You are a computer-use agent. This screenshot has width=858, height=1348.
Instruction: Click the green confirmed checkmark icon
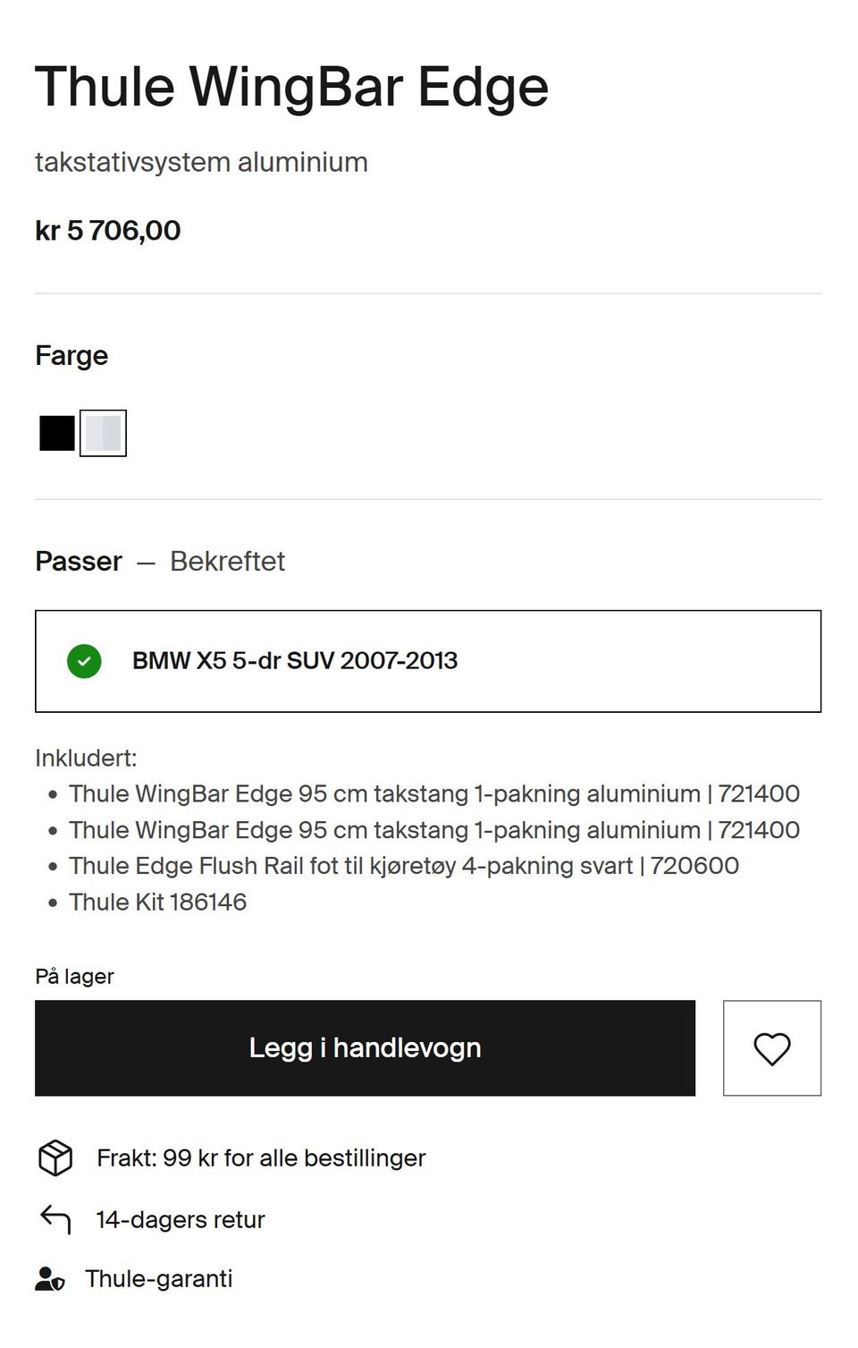(x=84, y=661)
